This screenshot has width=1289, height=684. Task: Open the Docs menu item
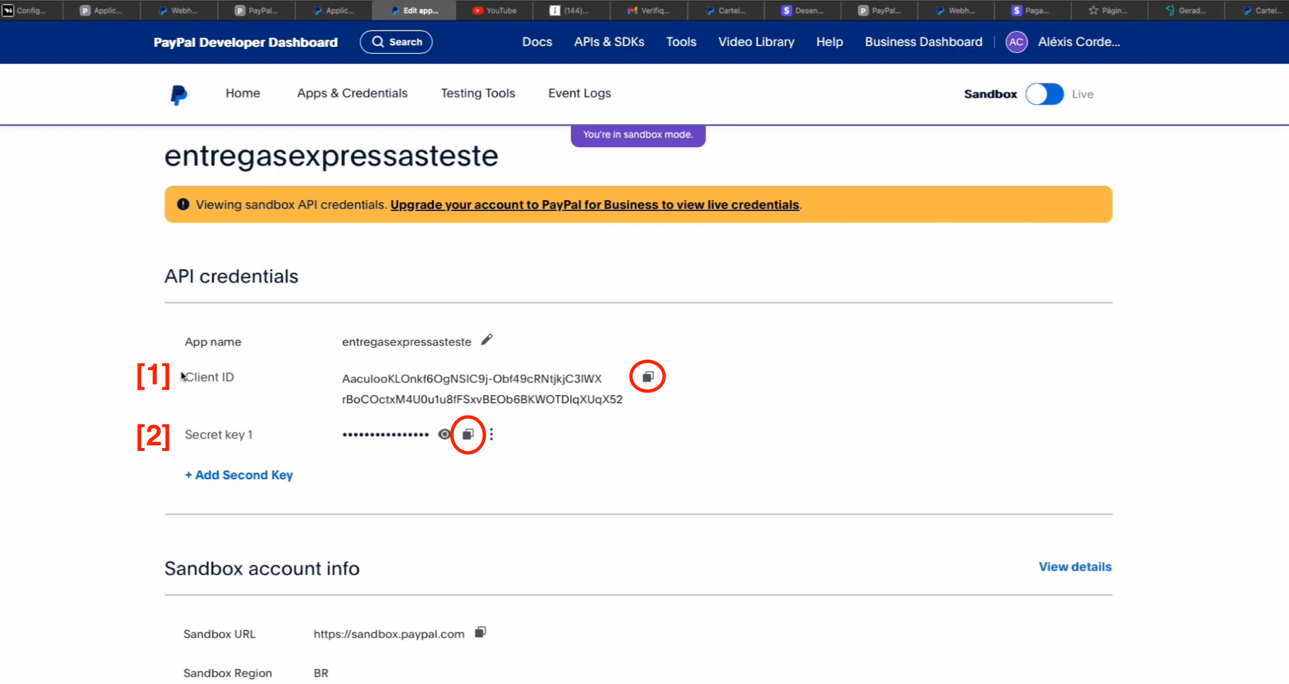point(537,42)
